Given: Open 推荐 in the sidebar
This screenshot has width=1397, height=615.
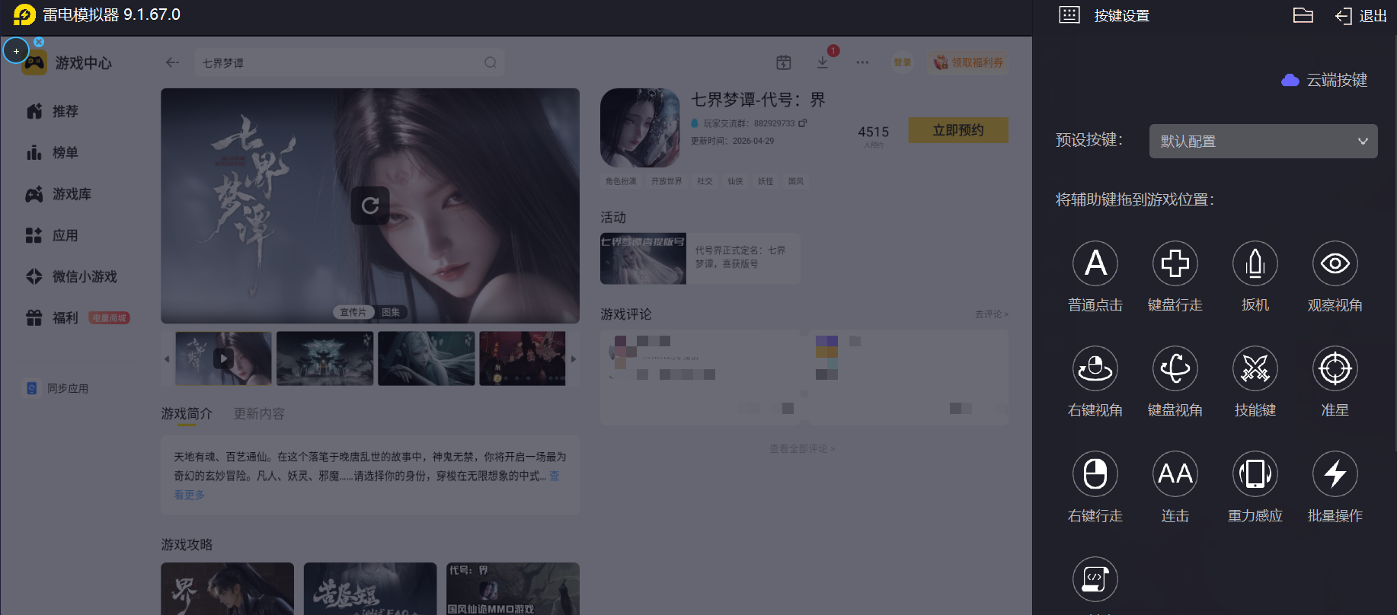Looking at the screenshot, I should (x=53, y=111).
